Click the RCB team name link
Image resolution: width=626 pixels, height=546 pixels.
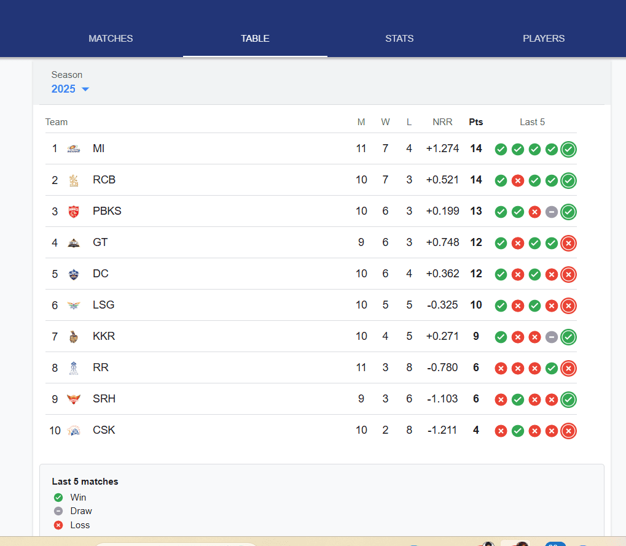point(103,180)
